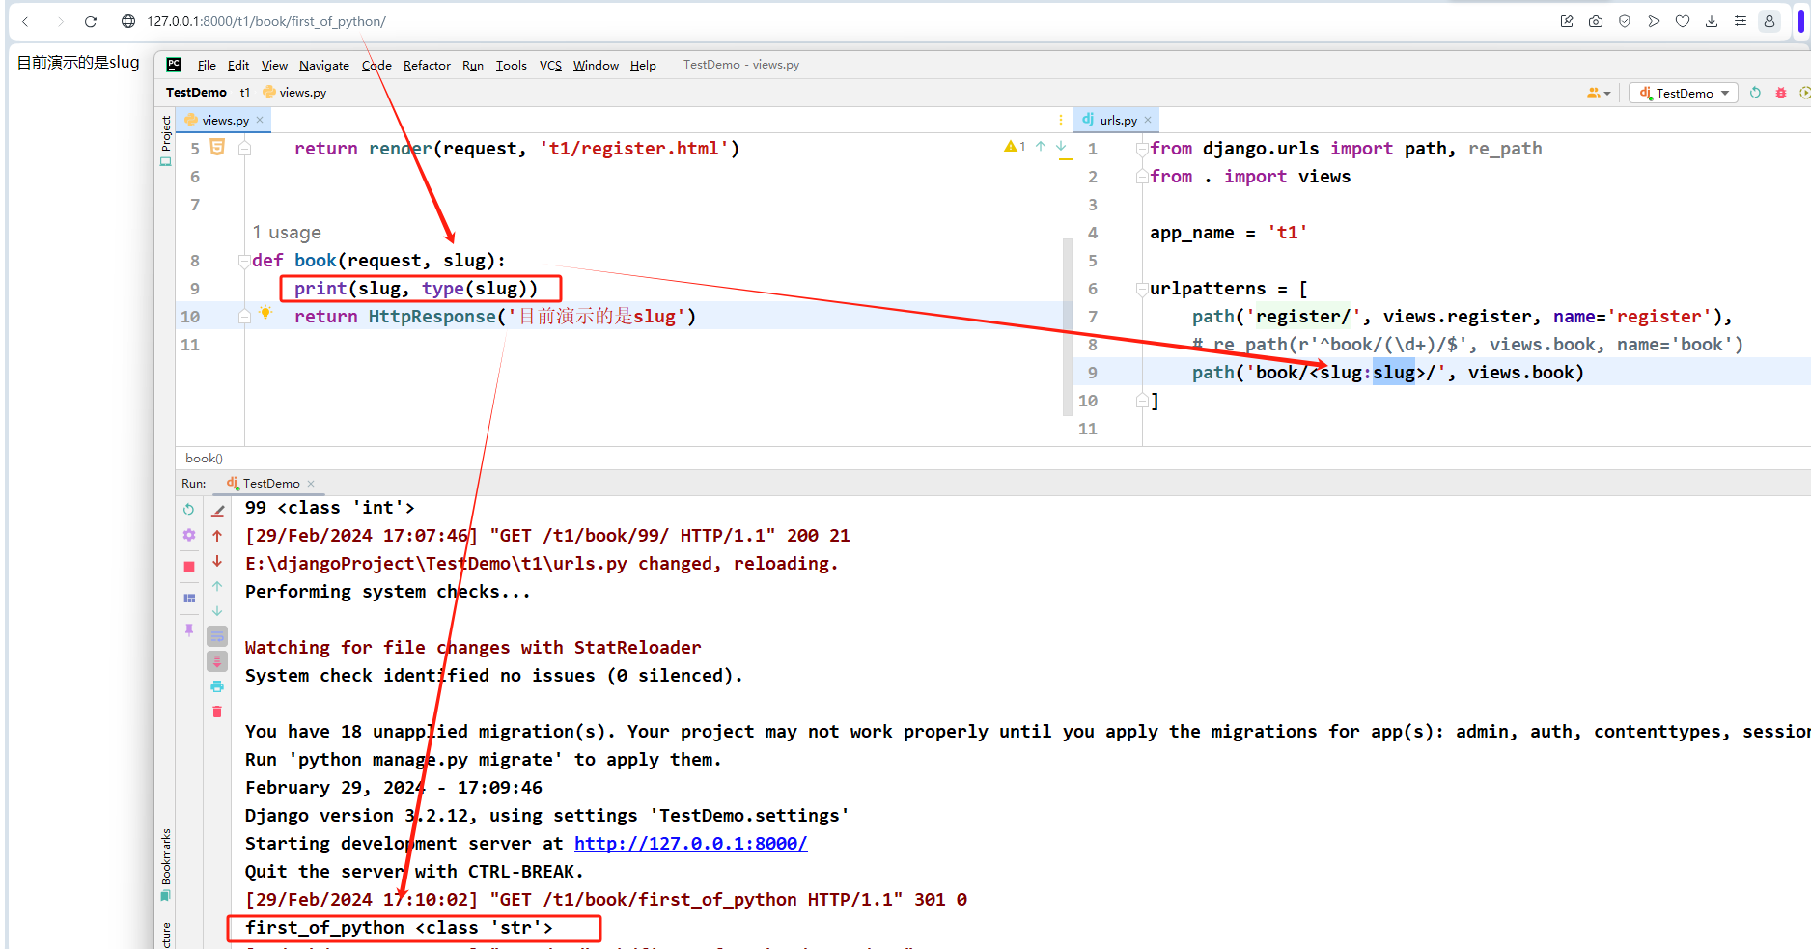Open the View menu
This screenshot has height=949, width=1811.
click(274, 66)
